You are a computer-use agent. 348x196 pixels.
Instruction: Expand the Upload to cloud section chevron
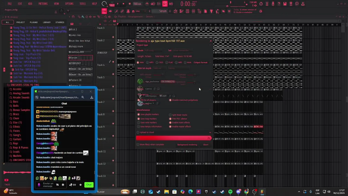pos(210,133)
